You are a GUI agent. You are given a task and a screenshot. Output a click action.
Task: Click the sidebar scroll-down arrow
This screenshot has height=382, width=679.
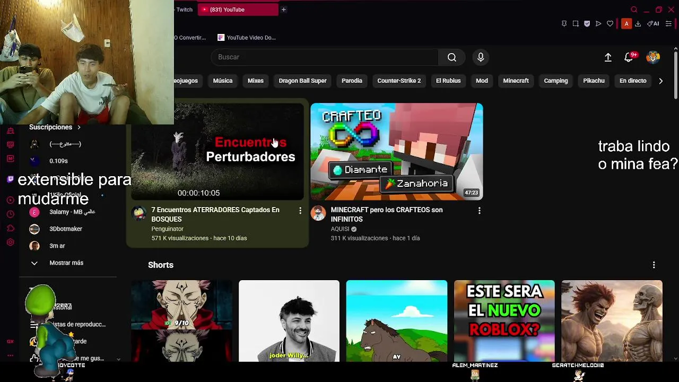[118, 359]
